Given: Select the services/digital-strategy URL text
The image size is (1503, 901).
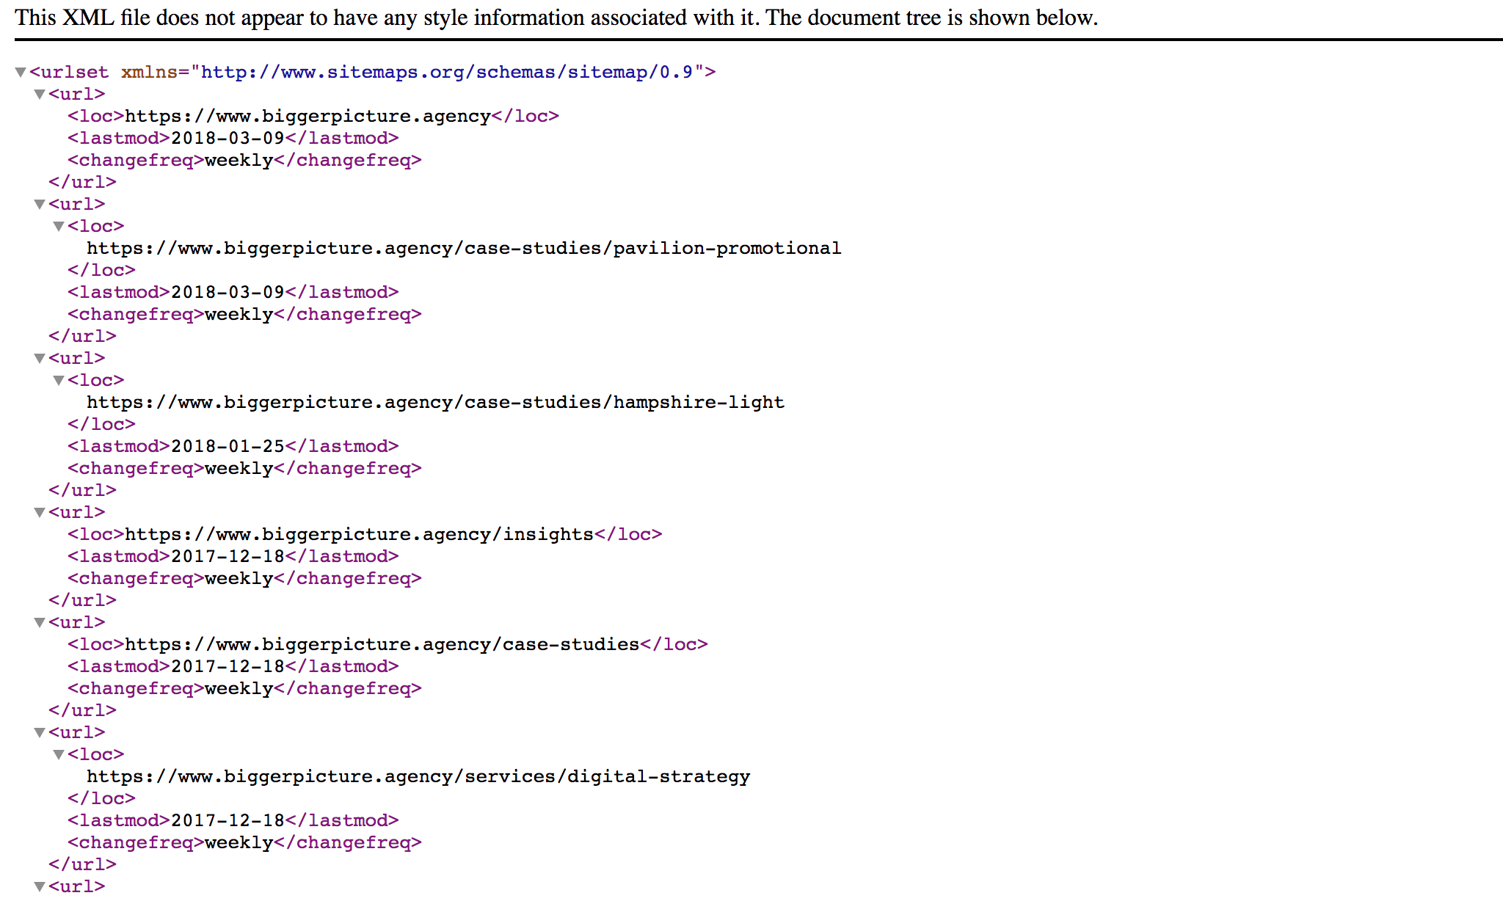Looking at the screenshot, I should tap(418, 776).
